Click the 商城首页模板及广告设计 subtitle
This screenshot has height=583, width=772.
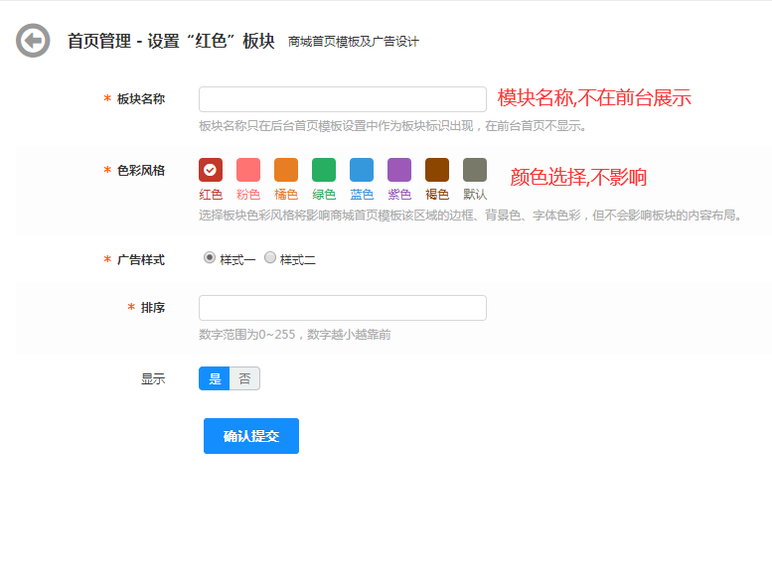tap(353, 42)
